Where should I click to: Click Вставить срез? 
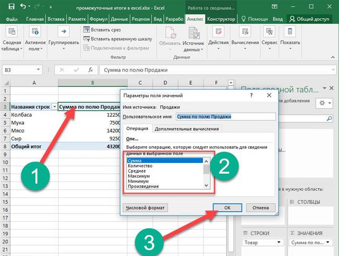[x=102, y=30]
